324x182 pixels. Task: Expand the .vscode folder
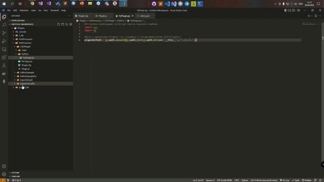(40, 32)
